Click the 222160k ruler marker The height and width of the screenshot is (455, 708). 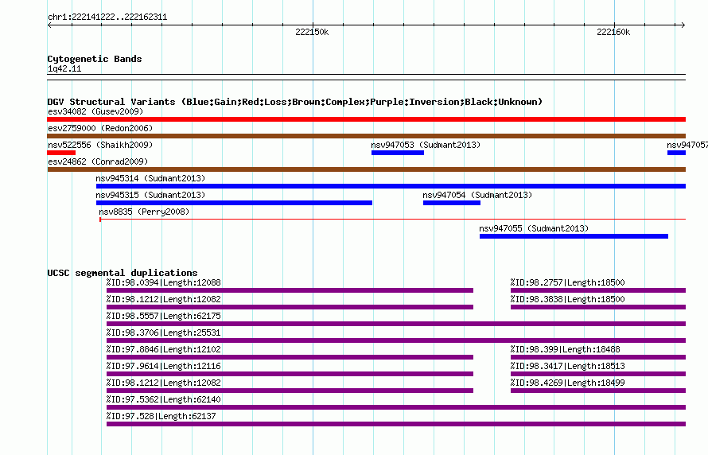tap(613, 32)
